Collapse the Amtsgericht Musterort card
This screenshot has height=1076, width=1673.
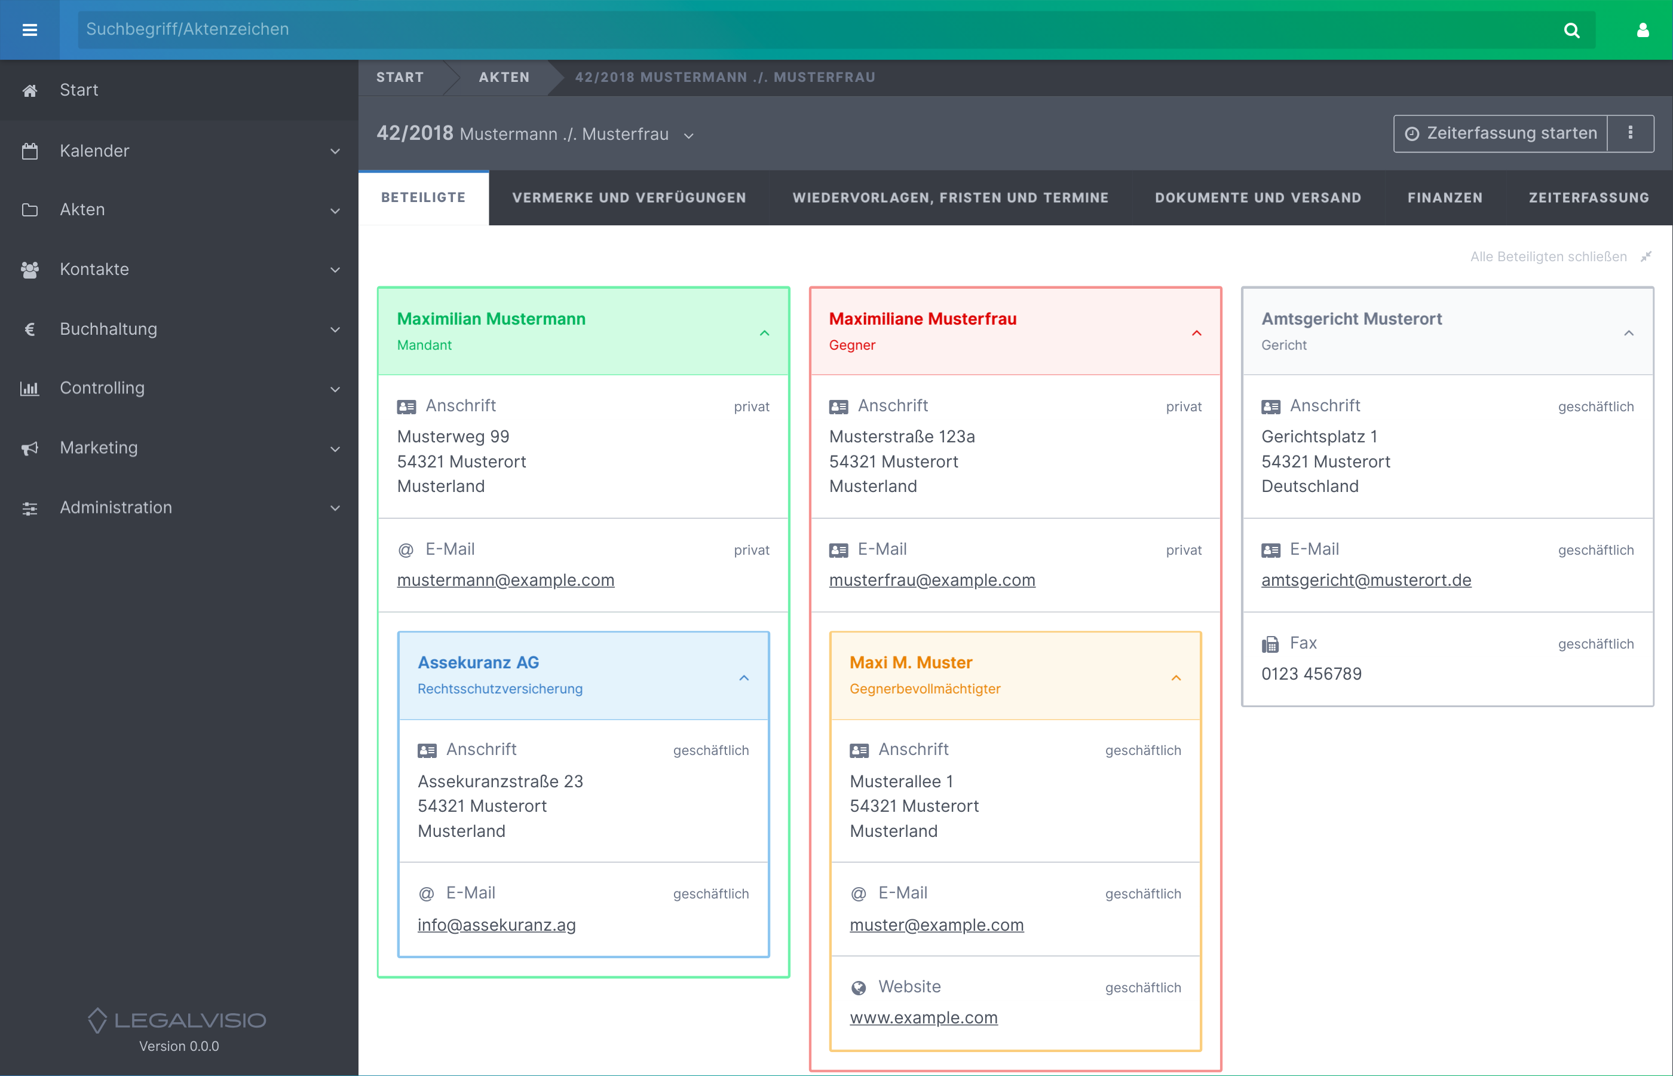point(1629,334)
